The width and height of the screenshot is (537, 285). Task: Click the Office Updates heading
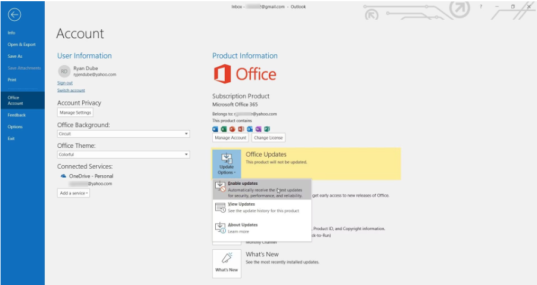click(266, 154)
